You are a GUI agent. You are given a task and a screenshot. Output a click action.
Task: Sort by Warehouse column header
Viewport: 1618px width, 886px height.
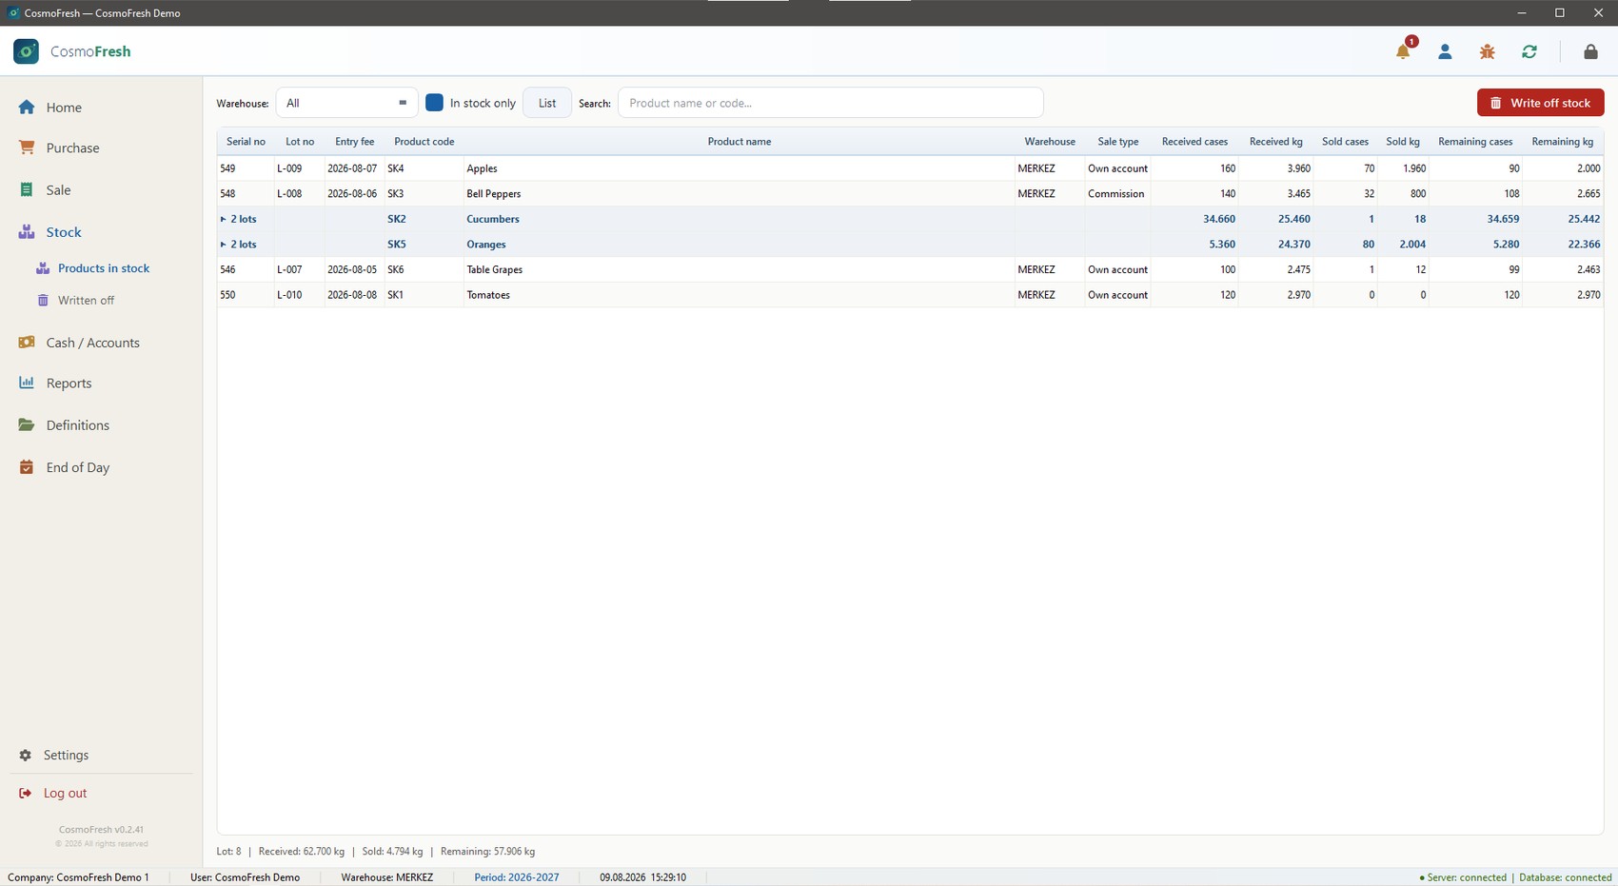(x=1050, y=142)
